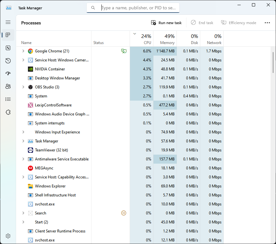This screenshot has width=276, height=244.
Task: Open the navigation hamburger menu
Action: [x=8, y=22]
